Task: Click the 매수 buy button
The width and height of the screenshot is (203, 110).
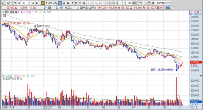Action: pos(159,8)
